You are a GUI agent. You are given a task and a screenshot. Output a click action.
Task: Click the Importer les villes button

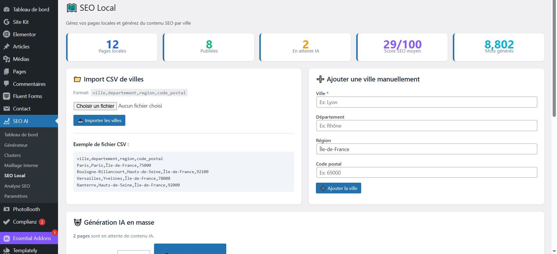(99, 121)
